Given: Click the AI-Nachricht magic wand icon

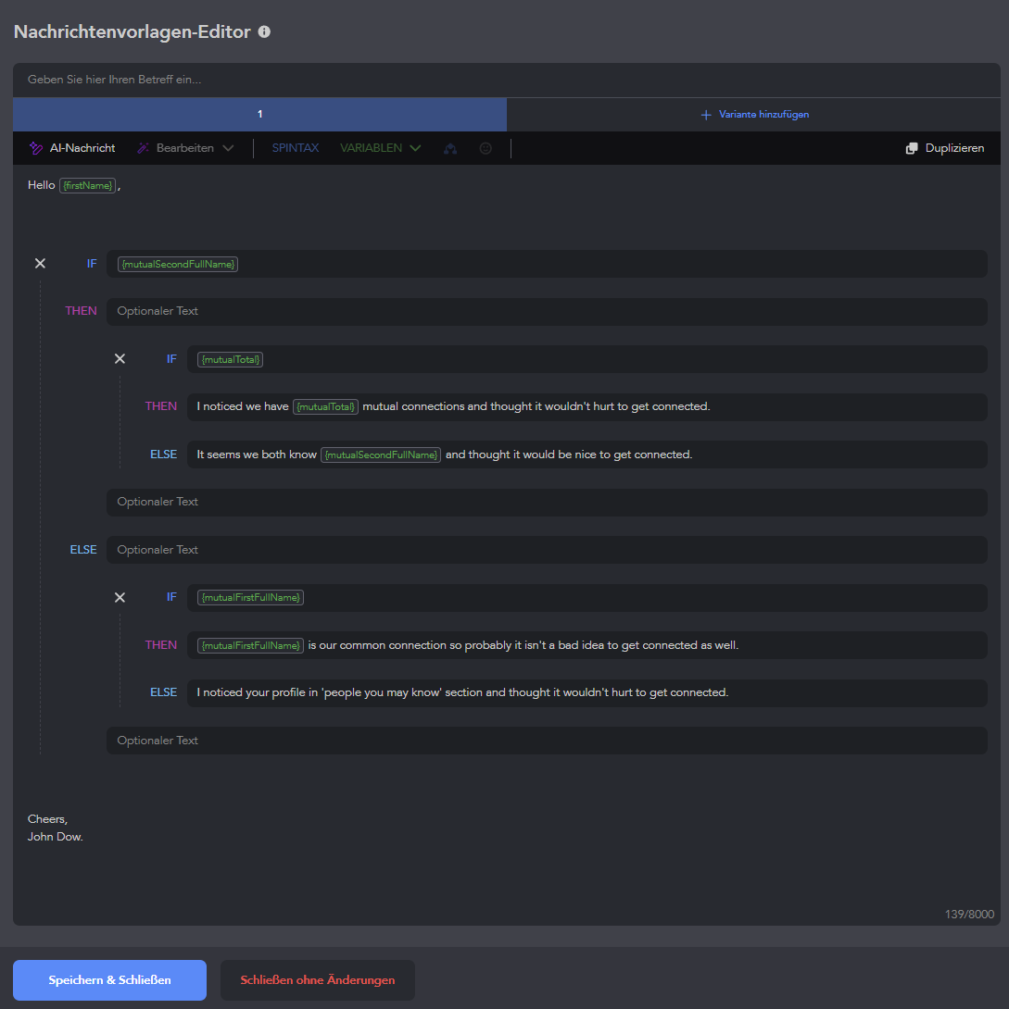Looking at the screenshot, I should point(36,148).
